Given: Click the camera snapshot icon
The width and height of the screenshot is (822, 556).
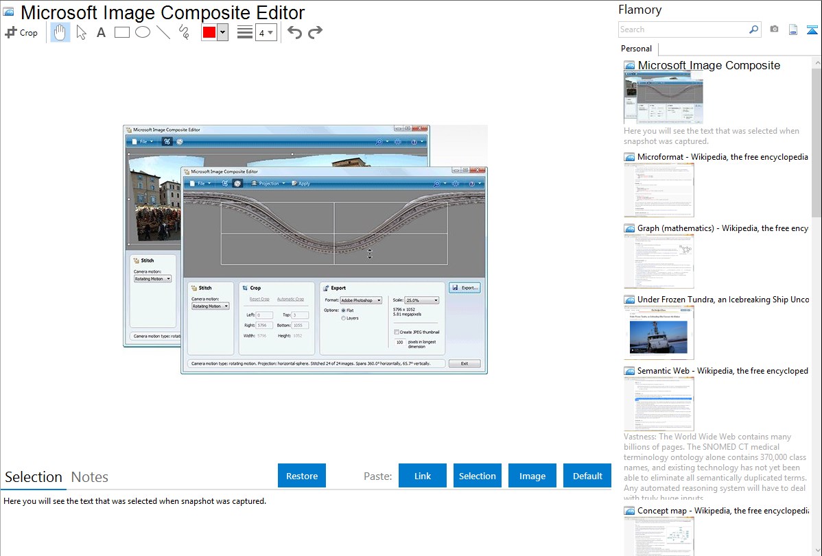Looking at the screenshot, I should coord(774,29).
